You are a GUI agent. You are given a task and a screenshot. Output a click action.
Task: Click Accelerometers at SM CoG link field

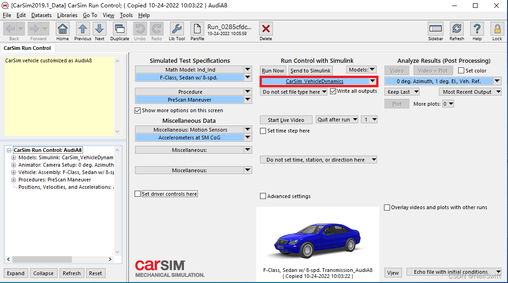click(189, 138)
